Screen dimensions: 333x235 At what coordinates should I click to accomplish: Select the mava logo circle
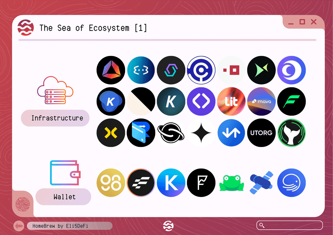pyautogui.click(x=261, y=101)
